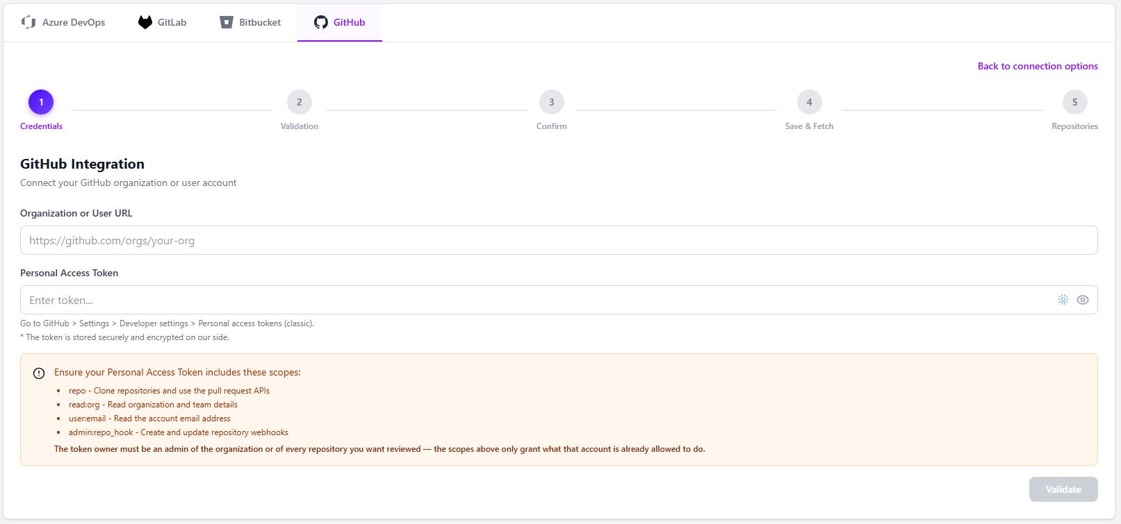Switch to the Azure DevOps tab
Screen dimensions: 1121x524
coord(63,22)
